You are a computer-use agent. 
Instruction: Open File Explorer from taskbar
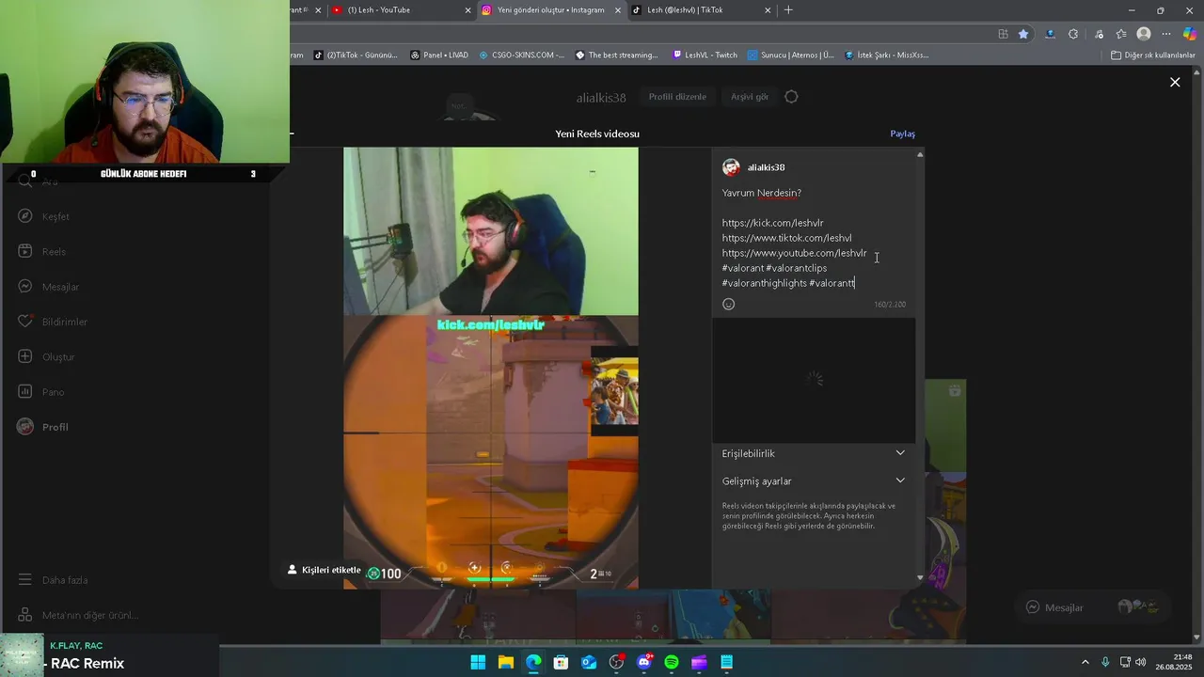(505, 662)
